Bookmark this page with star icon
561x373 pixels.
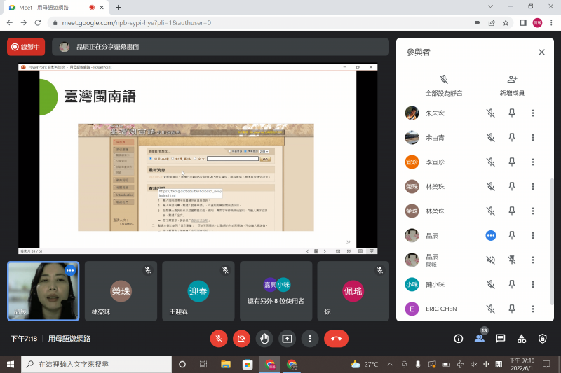(506, 23)
